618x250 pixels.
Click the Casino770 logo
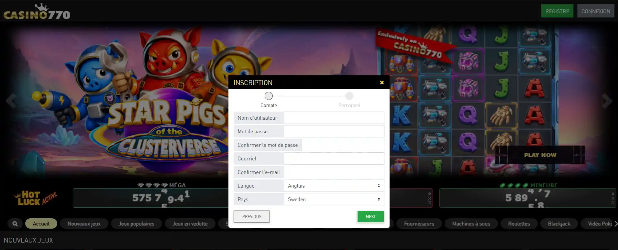(37, 12)
